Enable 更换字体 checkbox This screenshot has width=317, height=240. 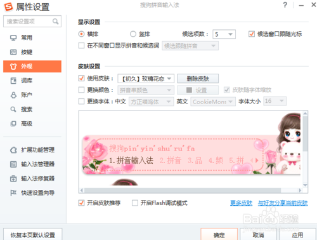81,102
